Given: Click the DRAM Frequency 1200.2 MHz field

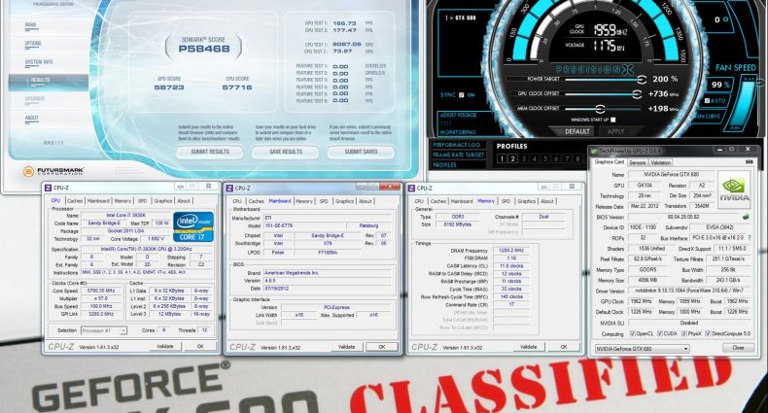Looking at the screenshot, I should coord(510,250).
